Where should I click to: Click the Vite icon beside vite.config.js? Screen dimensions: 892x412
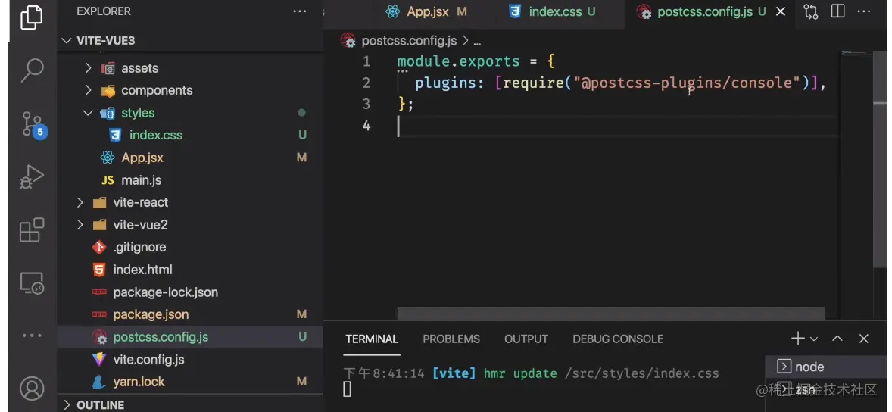click(x=99, y=359)
